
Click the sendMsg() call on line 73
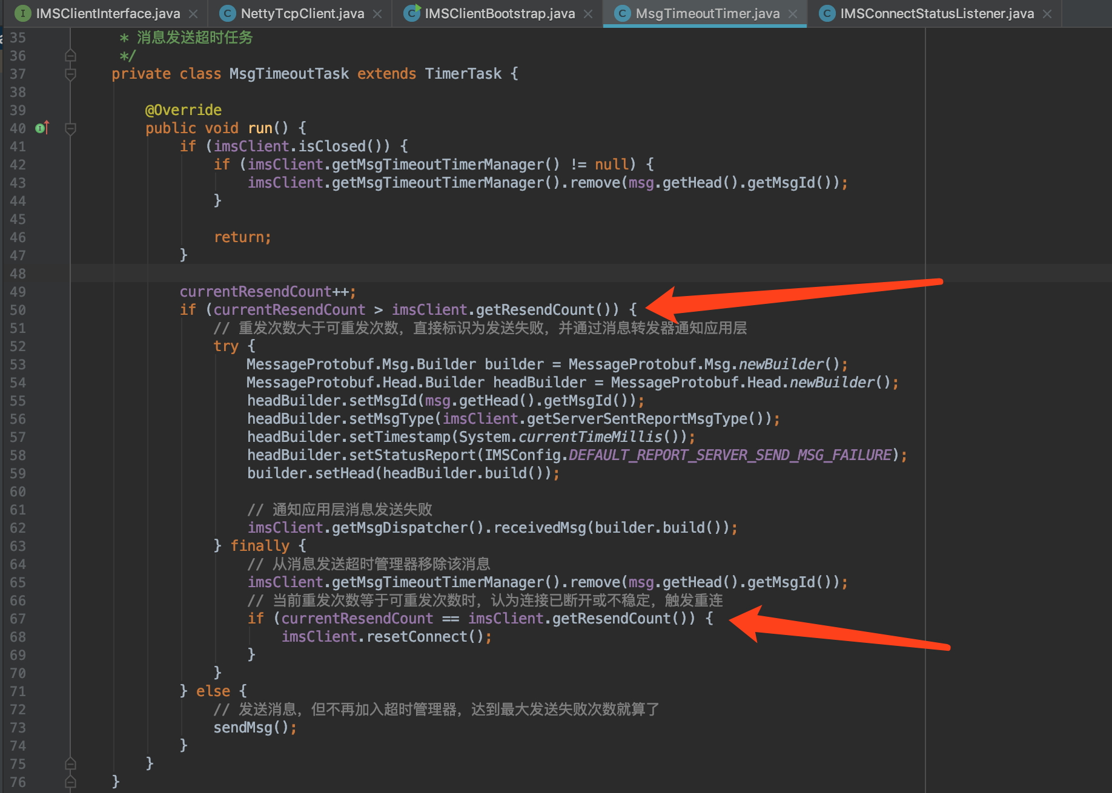pos(250,727)
